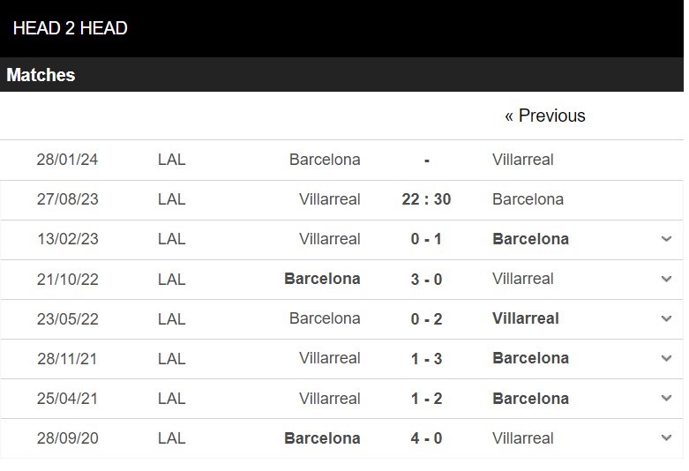Expand the 21/10/22 Barcelona 3-0 match details
Image resolution: width=689 pixels, height=471 pixels.
666,279
